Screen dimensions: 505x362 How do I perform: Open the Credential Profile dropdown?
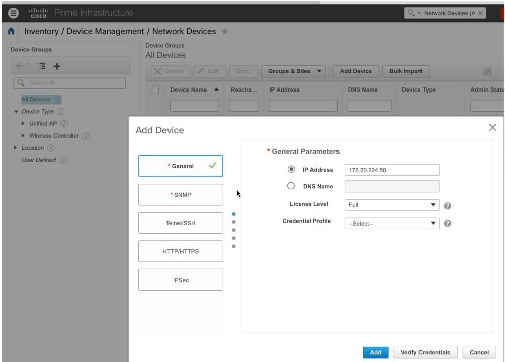click(x=392, y=224)
